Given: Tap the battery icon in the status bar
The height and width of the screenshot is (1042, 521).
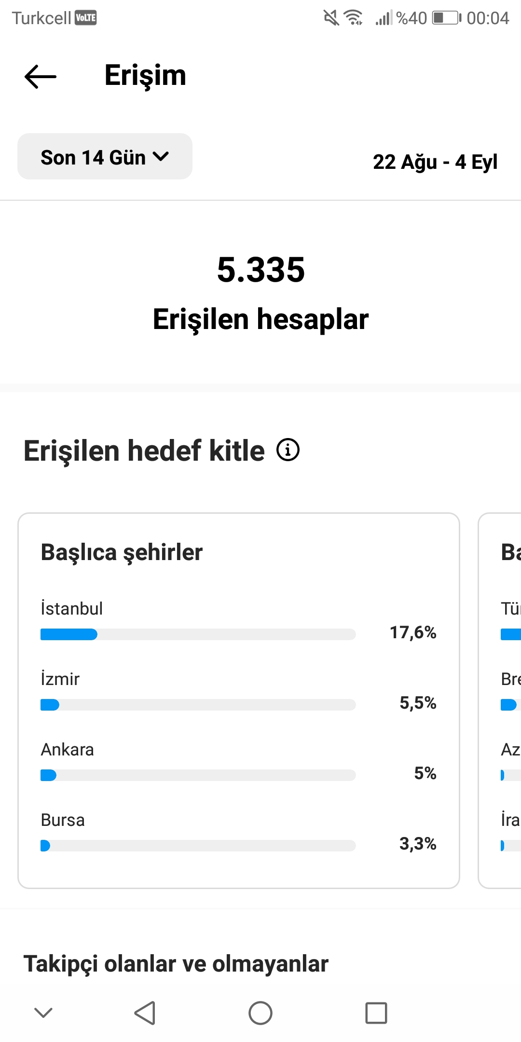Looking at the screenshot, I should pos(447,18).
